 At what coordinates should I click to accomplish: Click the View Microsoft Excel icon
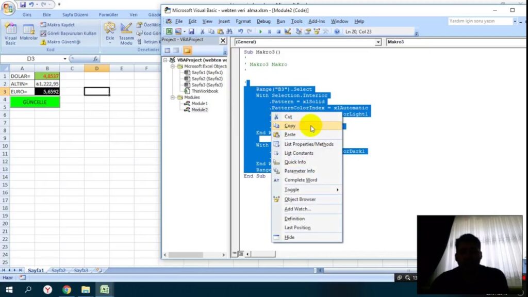point(169,31)
